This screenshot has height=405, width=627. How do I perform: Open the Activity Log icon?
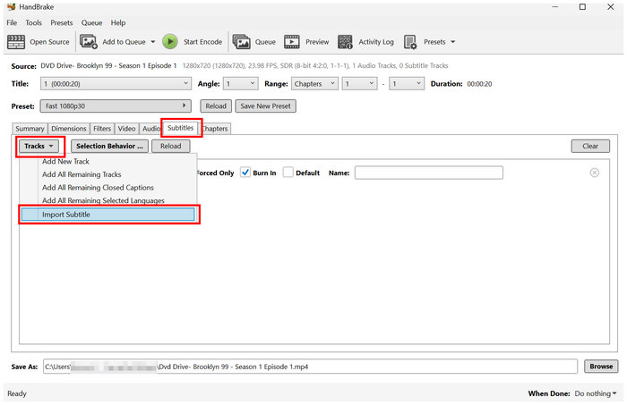point(345,41)
